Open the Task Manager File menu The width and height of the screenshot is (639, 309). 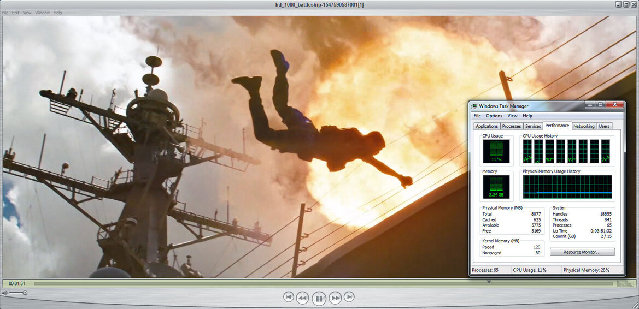pyautogui.click(x=477, y=116)
